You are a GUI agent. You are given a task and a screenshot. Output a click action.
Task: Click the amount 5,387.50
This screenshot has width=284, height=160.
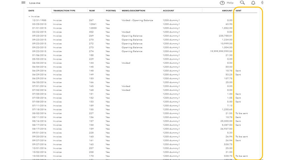(x=227, y=125)
